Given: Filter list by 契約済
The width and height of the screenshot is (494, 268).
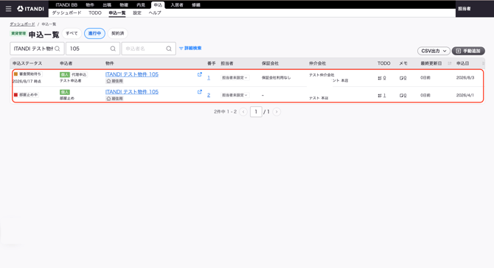Looking at the screenshot, I should [x=117, y=33].
